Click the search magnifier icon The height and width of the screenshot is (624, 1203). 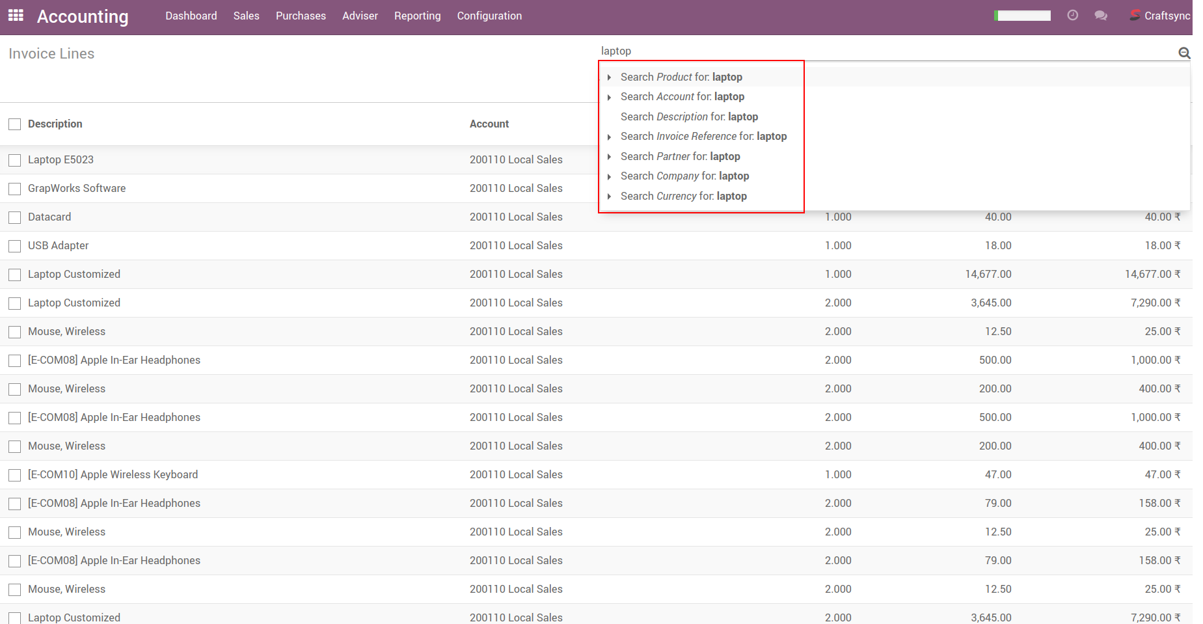click(x=1184, y=53)
